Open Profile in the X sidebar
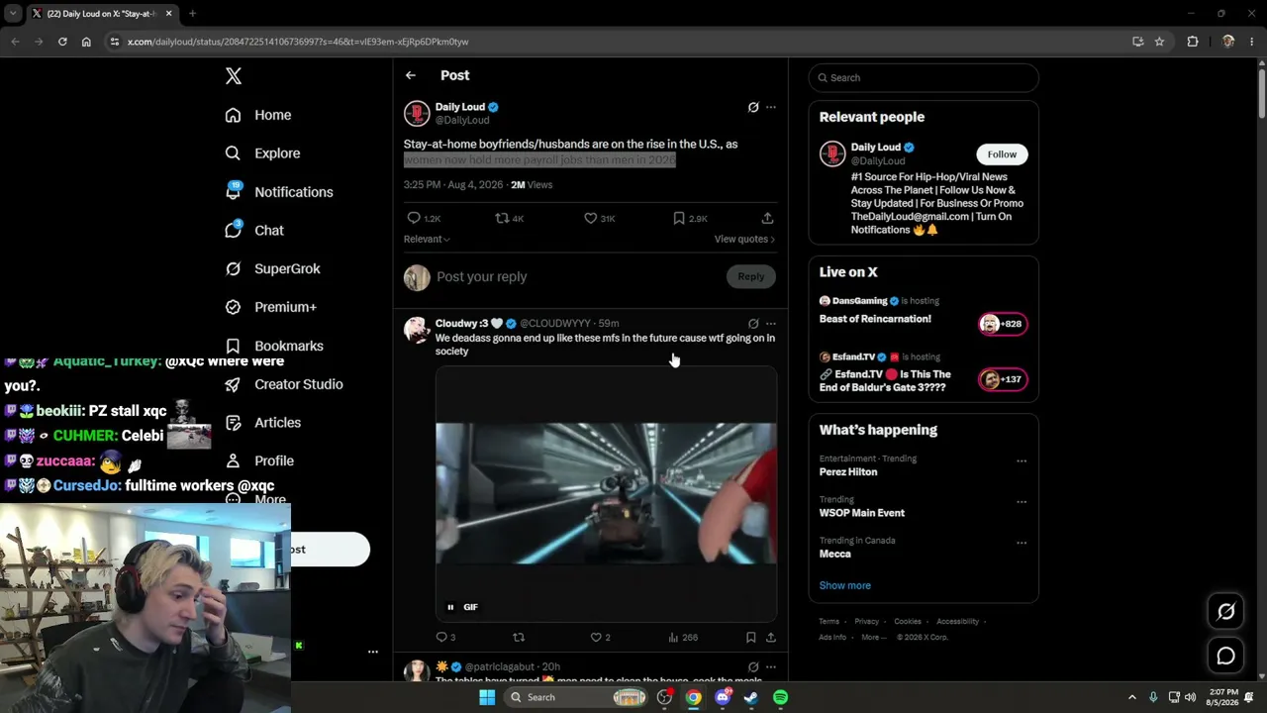1267x713 pixels. coord(259,460)
